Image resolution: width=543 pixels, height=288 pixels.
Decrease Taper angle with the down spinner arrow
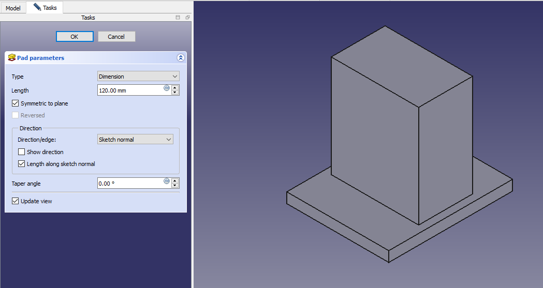pos(175,186)
